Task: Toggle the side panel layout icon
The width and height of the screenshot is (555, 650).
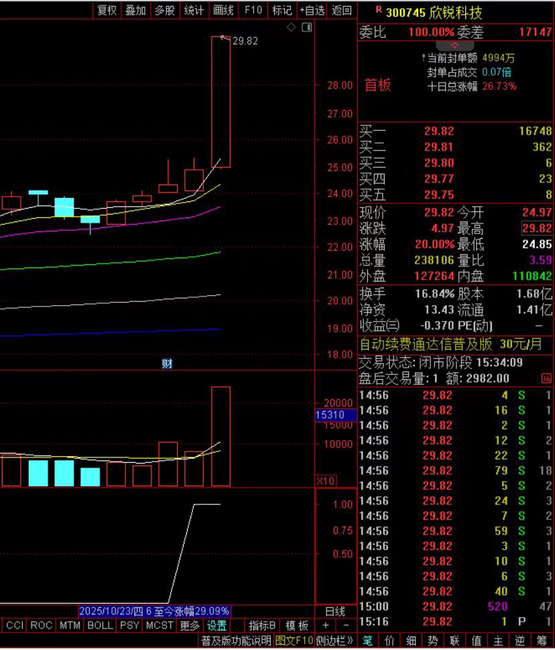Action: pos(307,28)
